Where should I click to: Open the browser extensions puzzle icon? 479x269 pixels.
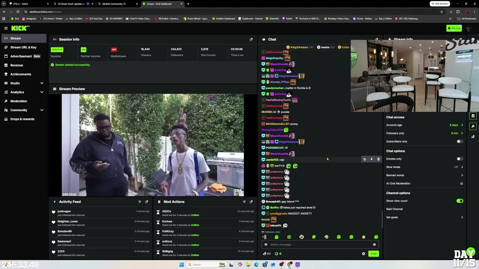[458, 12]
